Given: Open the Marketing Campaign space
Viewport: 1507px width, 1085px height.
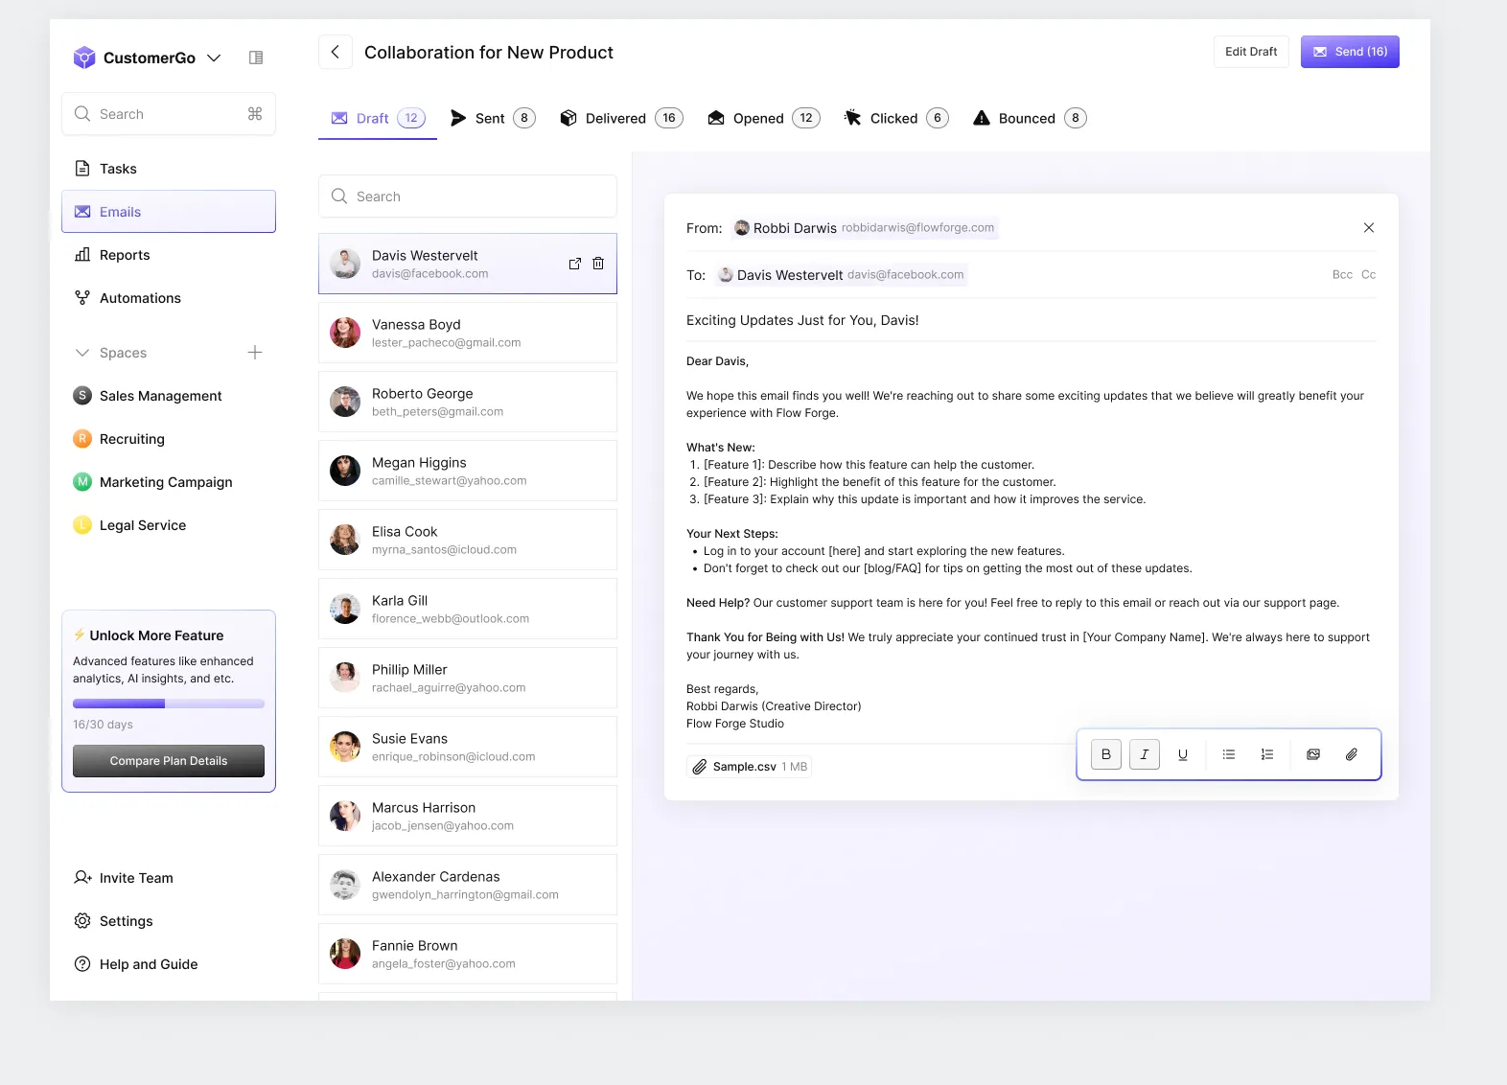Looking at the screenshot, I should point(169,482).
